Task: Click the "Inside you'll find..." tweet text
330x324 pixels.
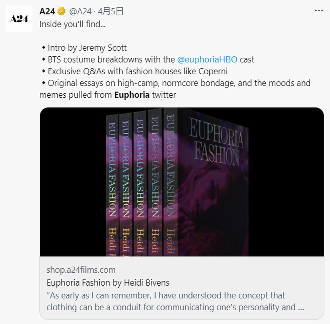Action: click(x=72, y=24)
